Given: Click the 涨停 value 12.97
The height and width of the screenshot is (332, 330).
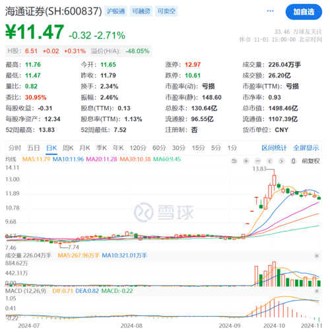Looking at the screenshot, I should click(193, 65).
